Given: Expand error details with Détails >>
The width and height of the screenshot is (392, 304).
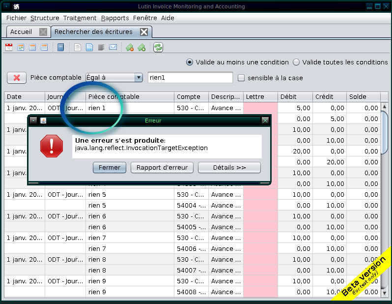Looking at the screenshot, I should [x=229, y=168].
